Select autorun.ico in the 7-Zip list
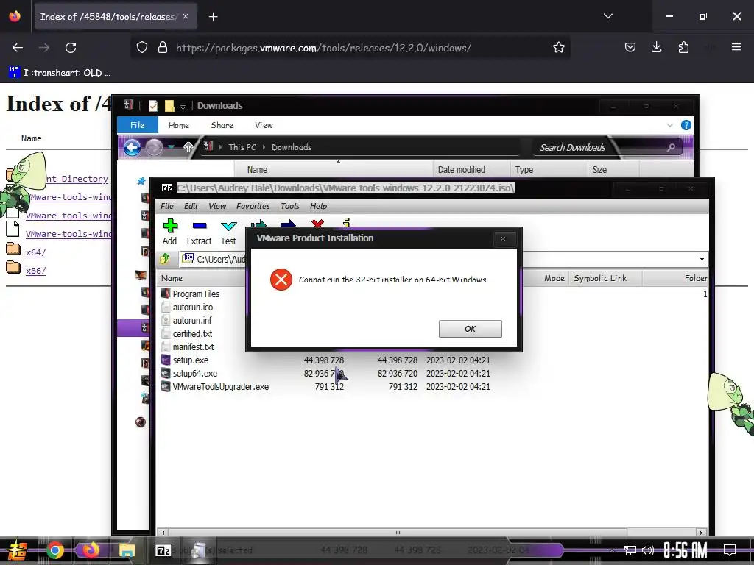This screenshot has height=565, width=754. tap(192, 308)
